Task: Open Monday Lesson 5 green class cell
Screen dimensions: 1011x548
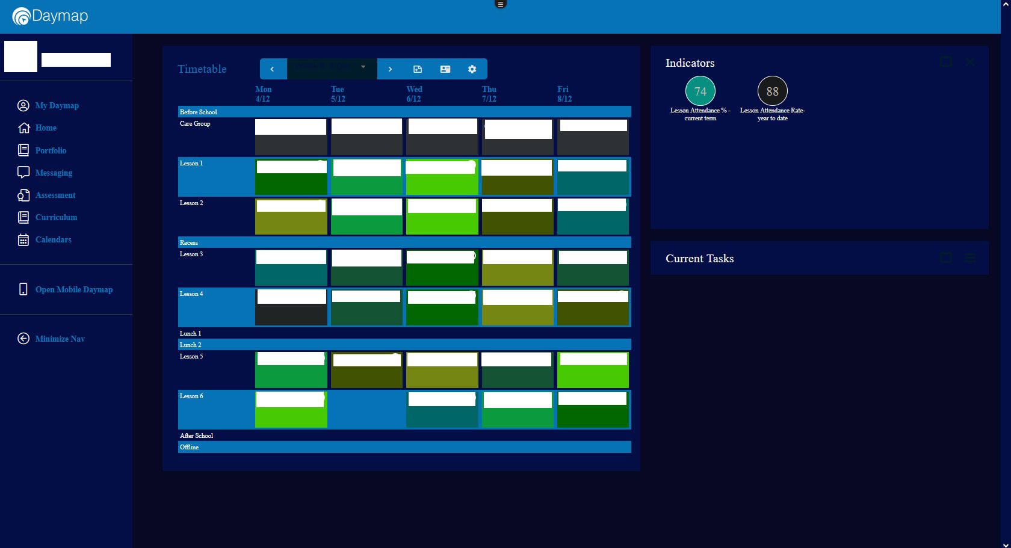Action: 291,370
